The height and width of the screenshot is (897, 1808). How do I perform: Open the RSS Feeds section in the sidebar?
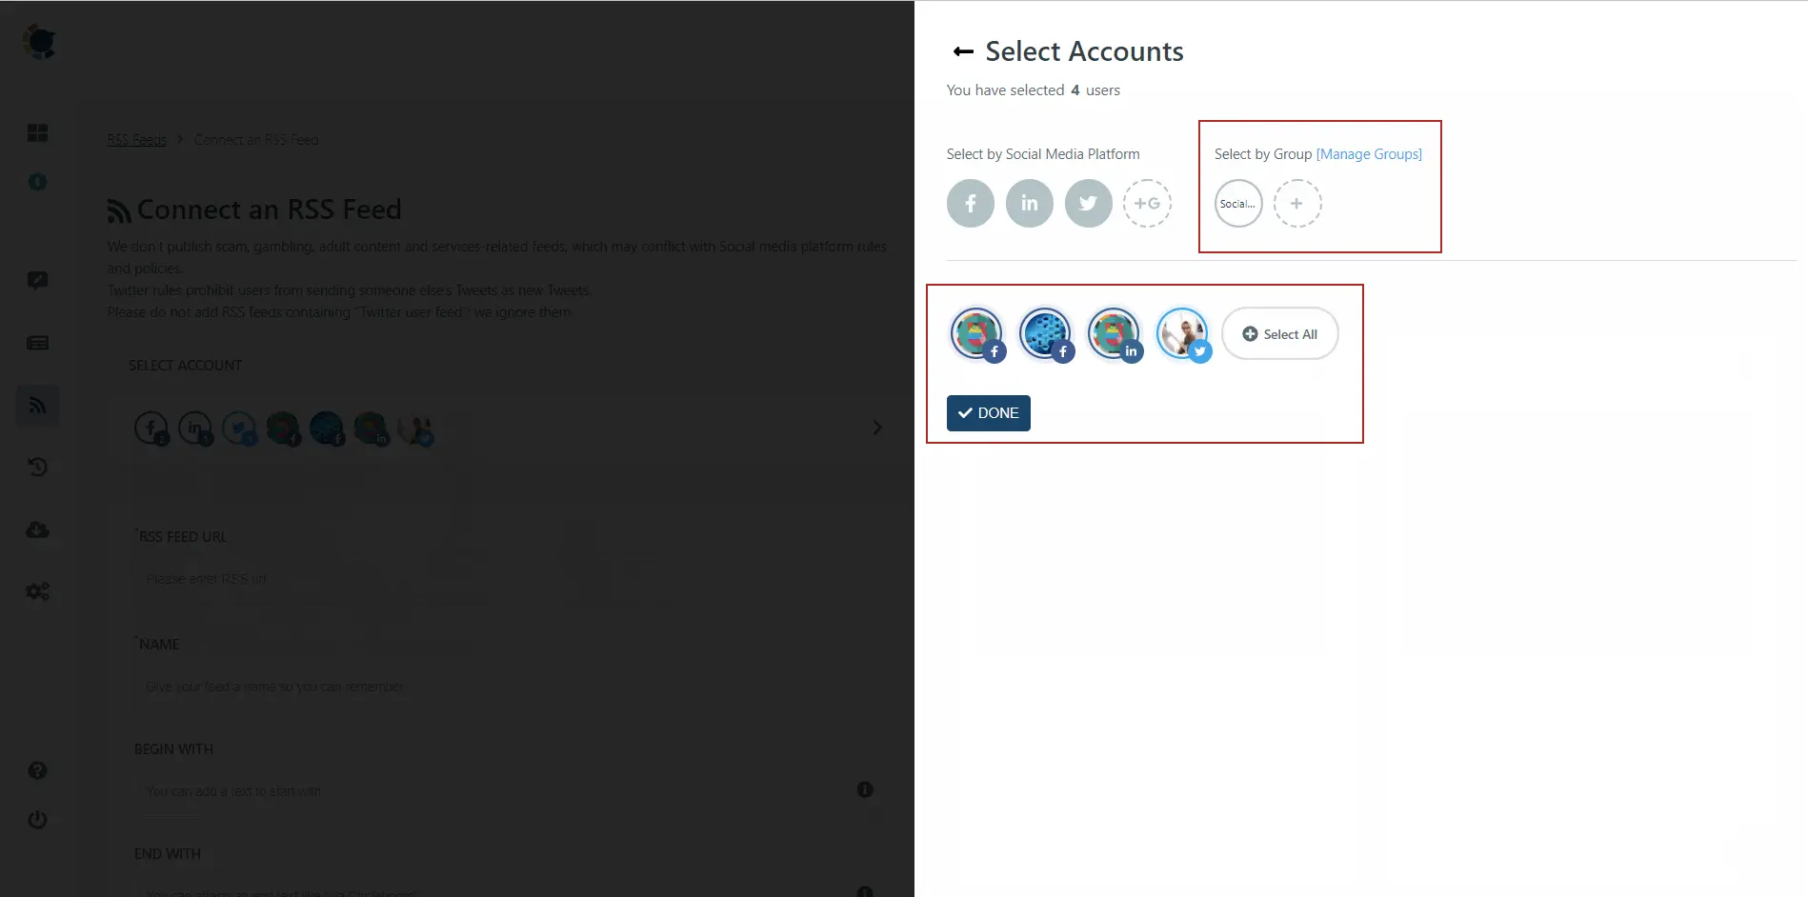[x=37, y=405]
